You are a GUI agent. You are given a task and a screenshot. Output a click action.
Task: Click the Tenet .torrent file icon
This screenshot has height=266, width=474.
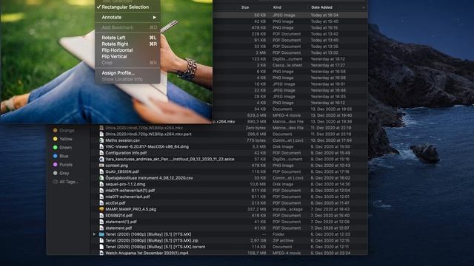pos(101,247)
